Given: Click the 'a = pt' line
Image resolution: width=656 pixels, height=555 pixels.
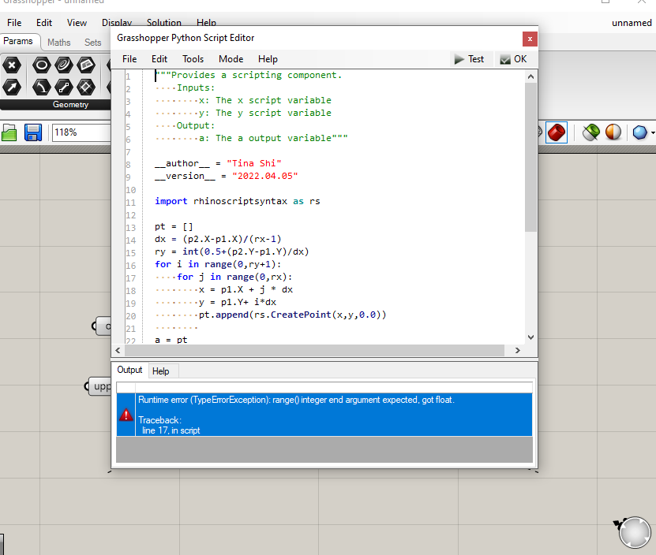Looking at the screenshot, I should click(x=171, y=339).
